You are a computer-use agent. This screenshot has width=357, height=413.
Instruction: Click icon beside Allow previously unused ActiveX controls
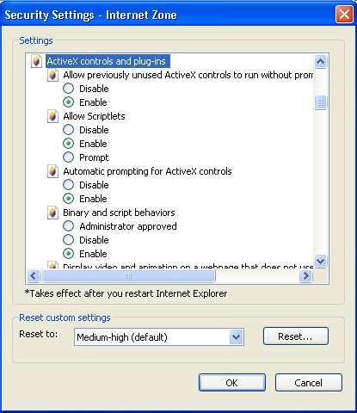(52, 75)
